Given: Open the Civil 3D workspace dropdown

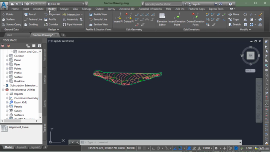Looking at the screenshot, I should 83,4.
